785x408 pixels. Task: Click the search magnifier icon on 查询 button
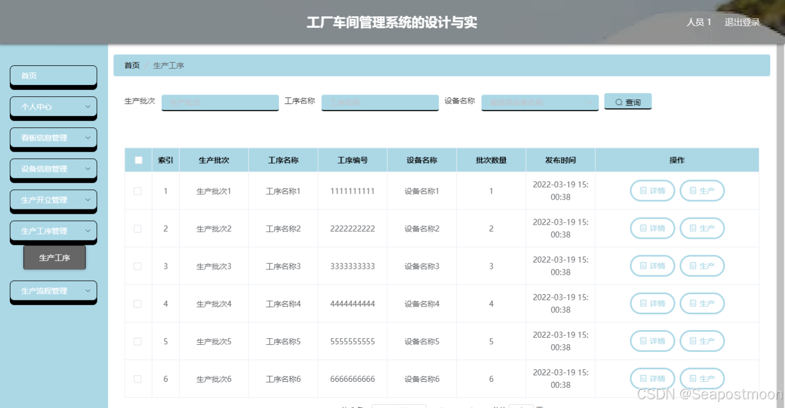click(x=619, y=101)
